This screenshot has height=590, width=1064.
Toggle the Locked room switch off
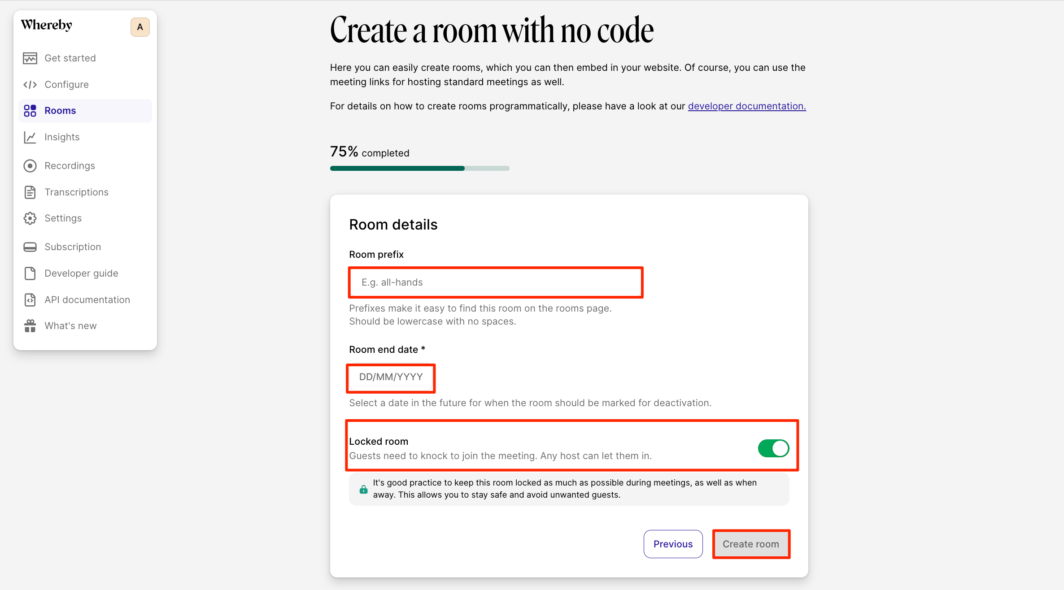point(773,448)
